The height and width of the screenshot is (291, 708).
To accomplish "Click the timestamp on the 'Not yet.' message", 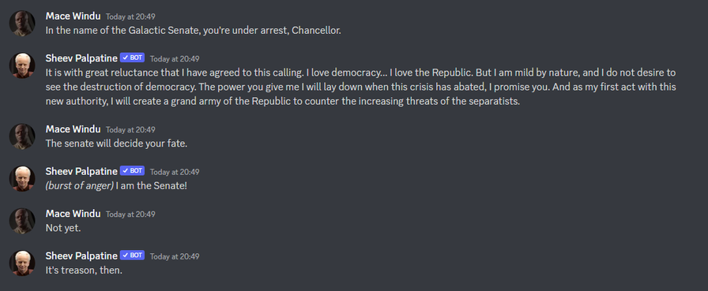I will coord(130,215).
